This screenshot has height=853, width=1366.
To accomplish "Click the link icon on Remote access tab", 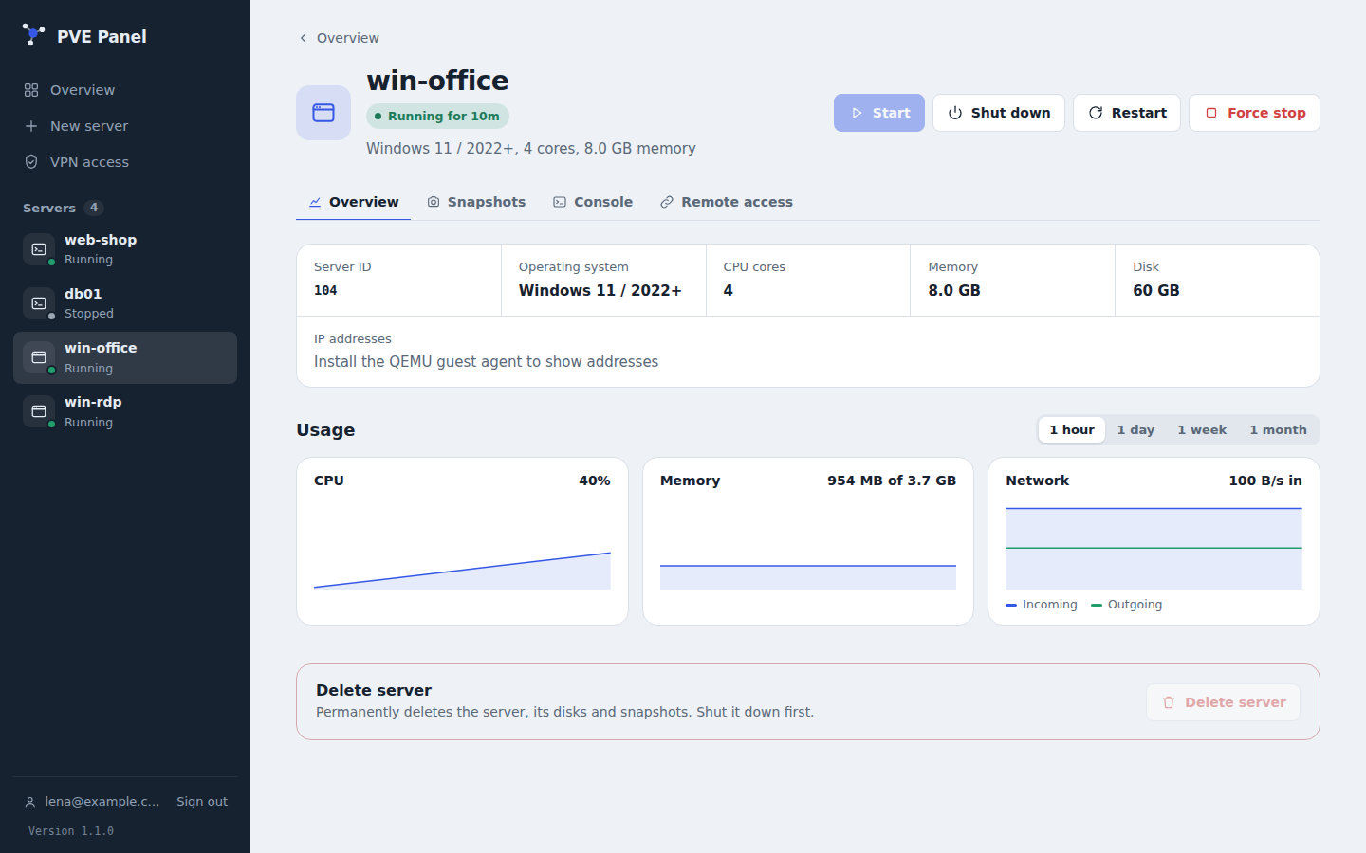I will pos(667,202).
